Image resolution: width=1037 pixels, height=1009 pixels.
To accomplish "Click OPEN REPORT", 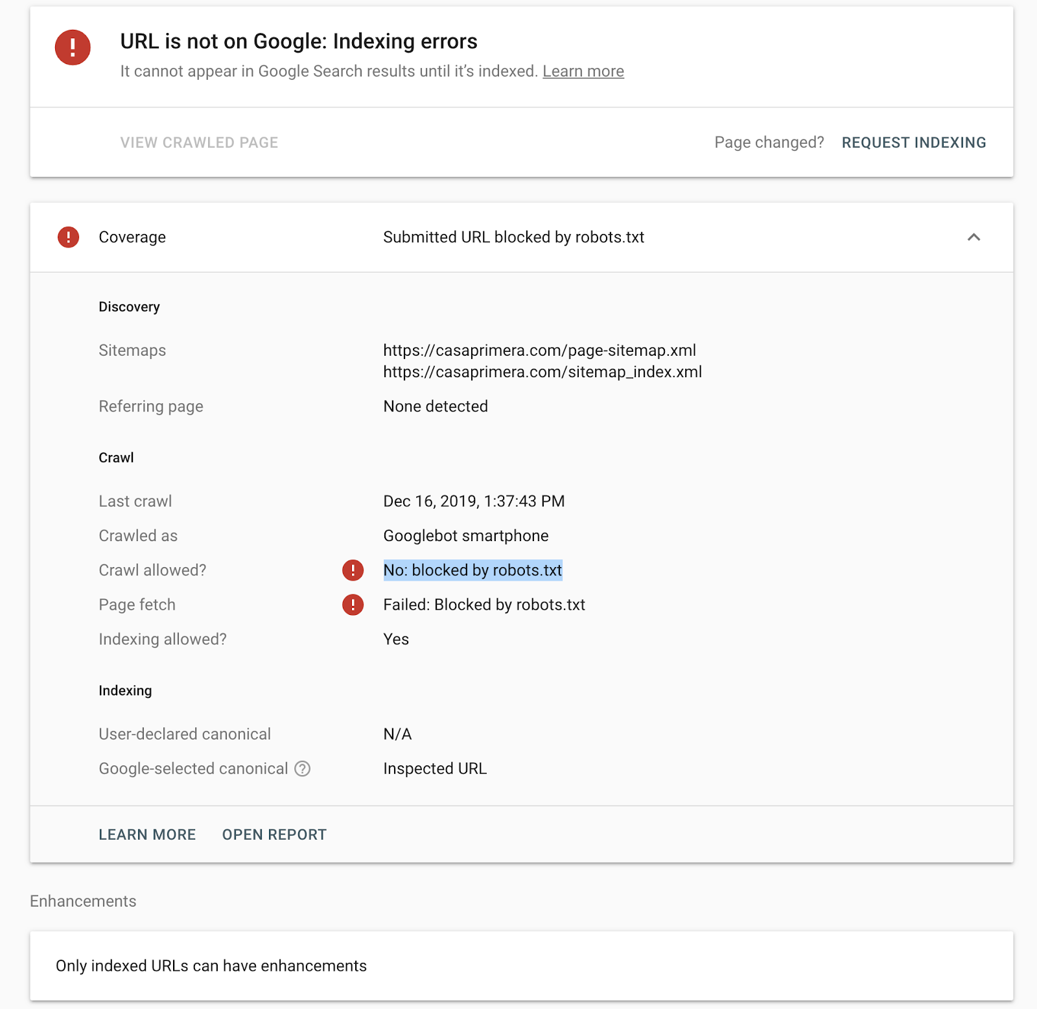I will (274, 835).
